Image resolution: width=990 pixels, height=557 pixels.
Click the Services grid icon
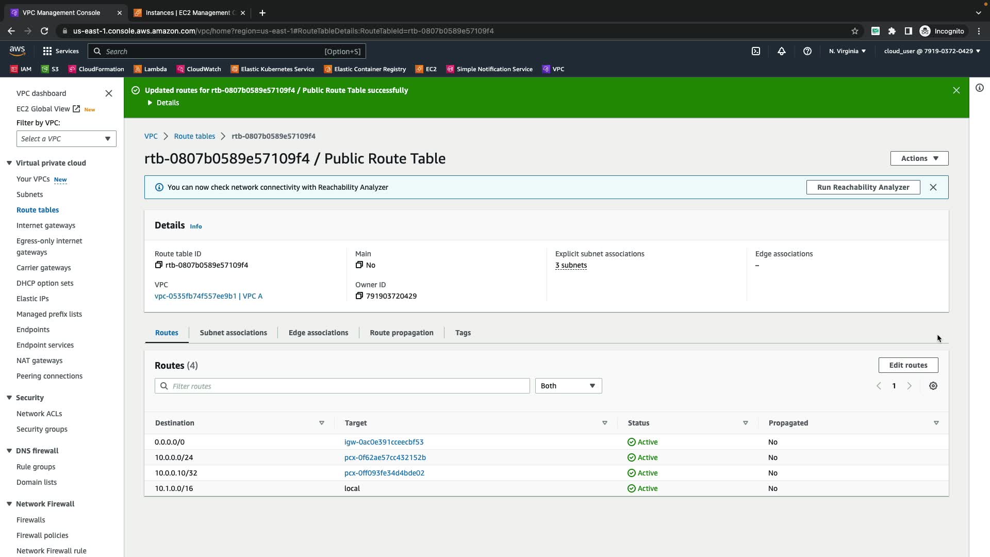(x=47, y=51)
